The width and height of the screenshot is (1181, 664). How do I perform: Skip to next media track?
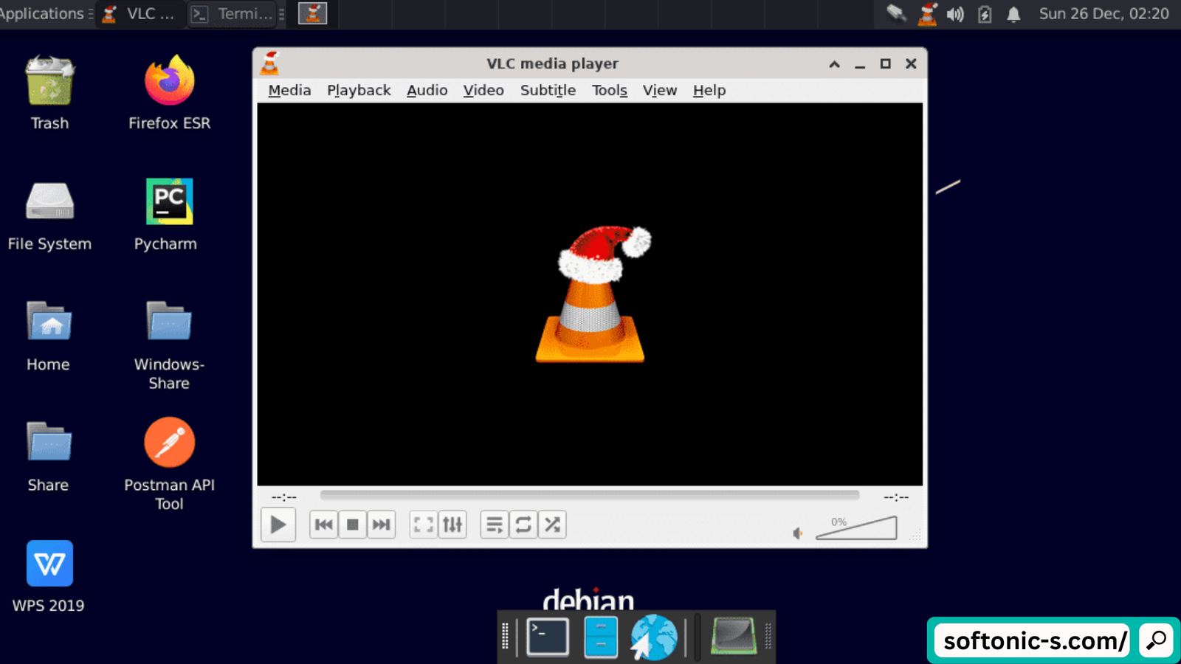point(381,525)
